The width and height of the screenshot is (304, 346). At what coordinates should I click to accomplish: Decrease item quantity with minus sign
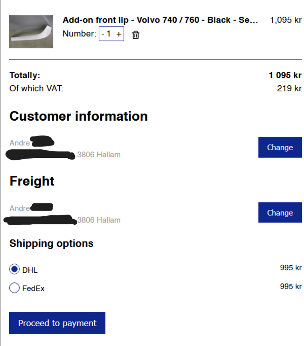103,34
